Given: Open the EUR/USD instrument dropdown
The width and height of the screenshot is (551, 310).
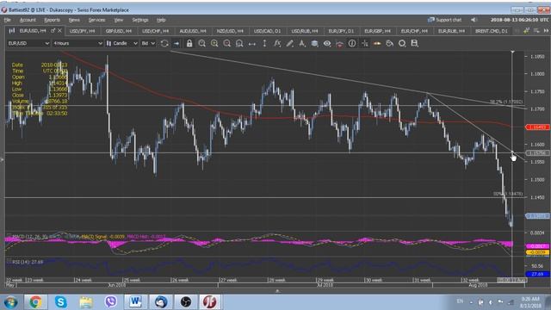Looking at the screenshot, I should (28, 43).
